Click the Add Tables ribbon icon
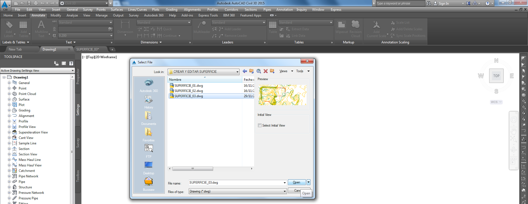Viewport: 528px width, 204px height. tap(23, 29)
